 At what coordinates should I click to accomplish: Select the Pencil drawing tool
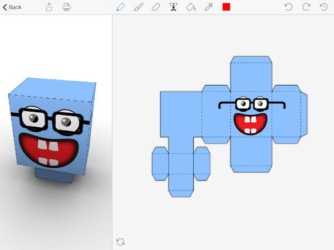point(121,7)
